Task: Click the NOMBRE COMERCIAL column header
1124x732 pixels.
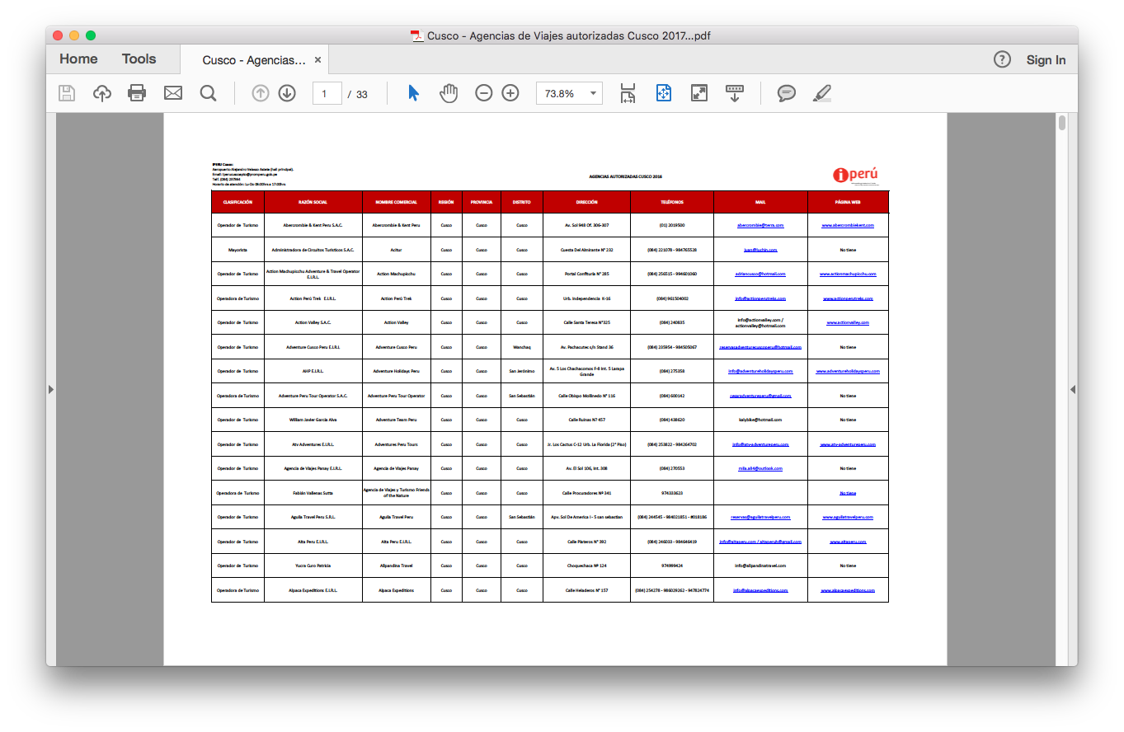Action: click(x=396, y=202)
